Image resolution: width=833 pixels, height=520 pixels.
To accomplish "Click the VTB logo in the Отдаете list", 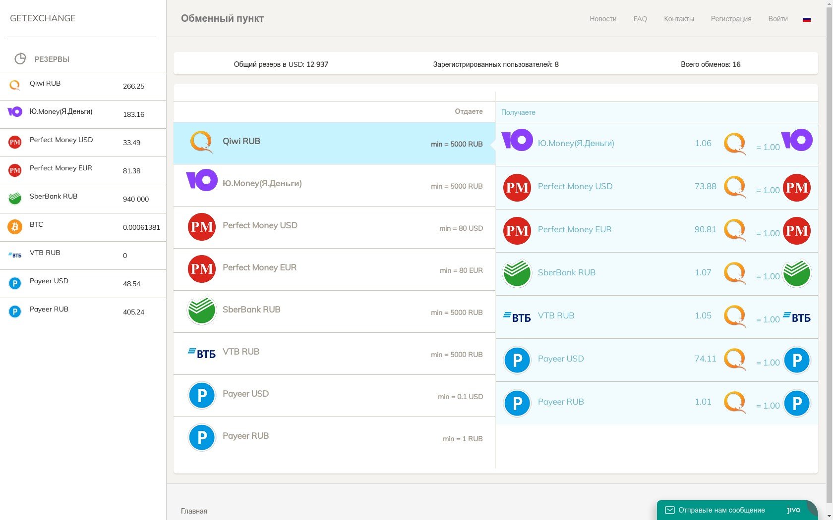I will 202,354.
